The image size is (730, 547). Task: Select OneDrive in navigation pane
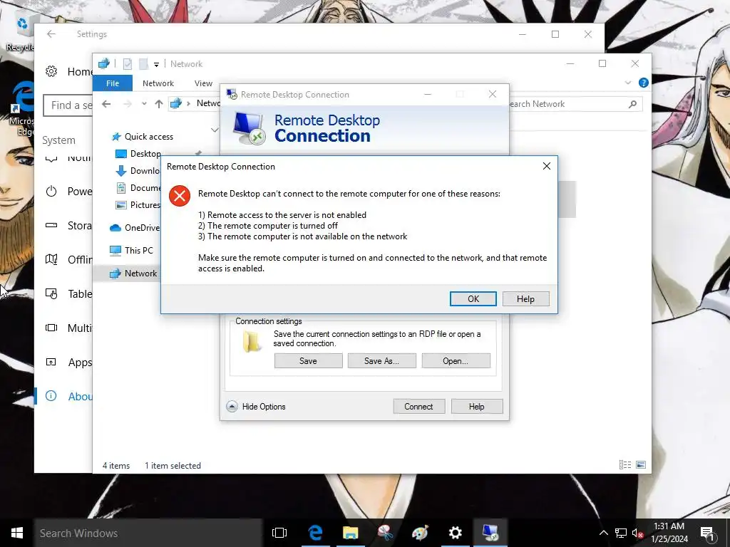tap(135, 228)
